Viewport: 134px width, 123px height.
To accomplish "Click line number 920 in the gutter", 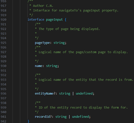I will coord(4,20).
